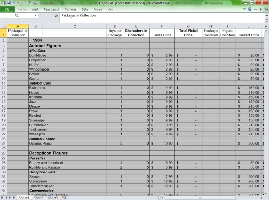
Task: Click the Insert Worksheet tab icon
Action: [x=64, y=198]
